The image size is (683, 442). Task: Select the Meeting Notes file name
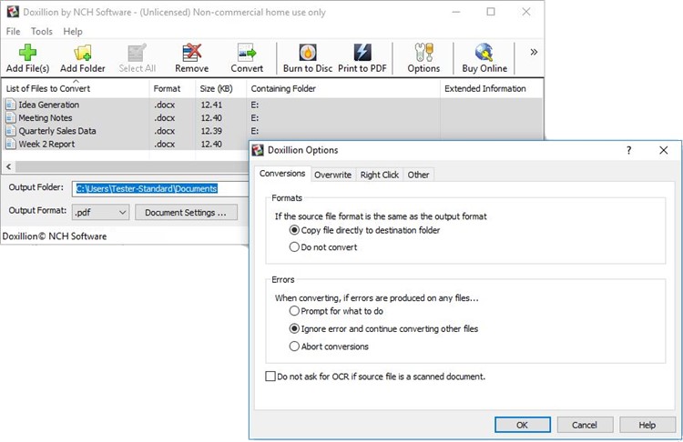(46, 117)
